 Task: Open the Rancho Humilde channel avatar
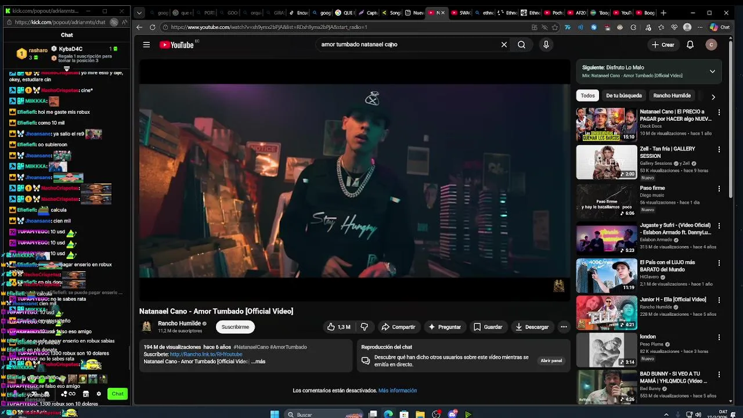coord(147,327)
